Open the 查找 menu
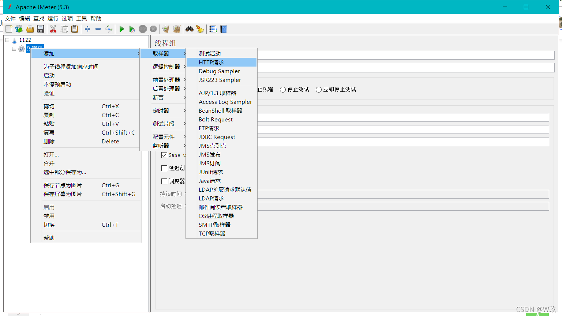The height and width of the screenshot is (316, 562). pyautogui.click(x=39, y=18)
